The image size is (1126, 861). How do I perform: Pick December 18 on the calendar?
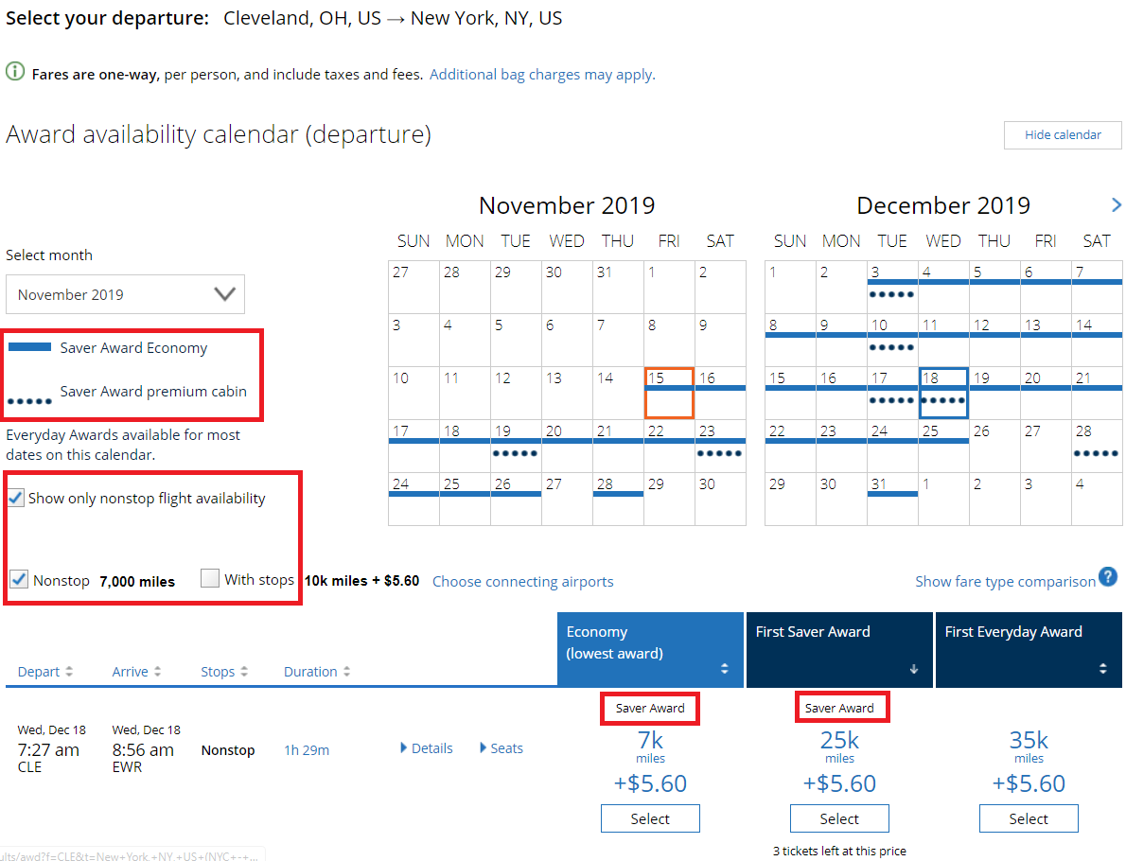pyautogui.click(x=943, y=393)
